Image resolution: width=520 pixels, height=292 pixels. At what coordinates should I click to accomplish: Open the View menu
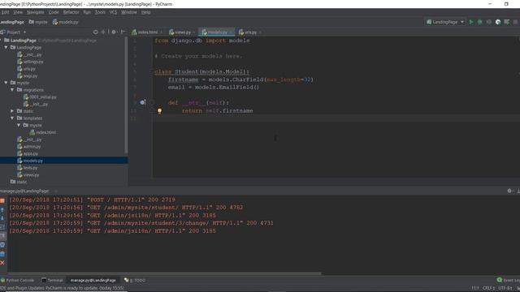pos(18,12)
